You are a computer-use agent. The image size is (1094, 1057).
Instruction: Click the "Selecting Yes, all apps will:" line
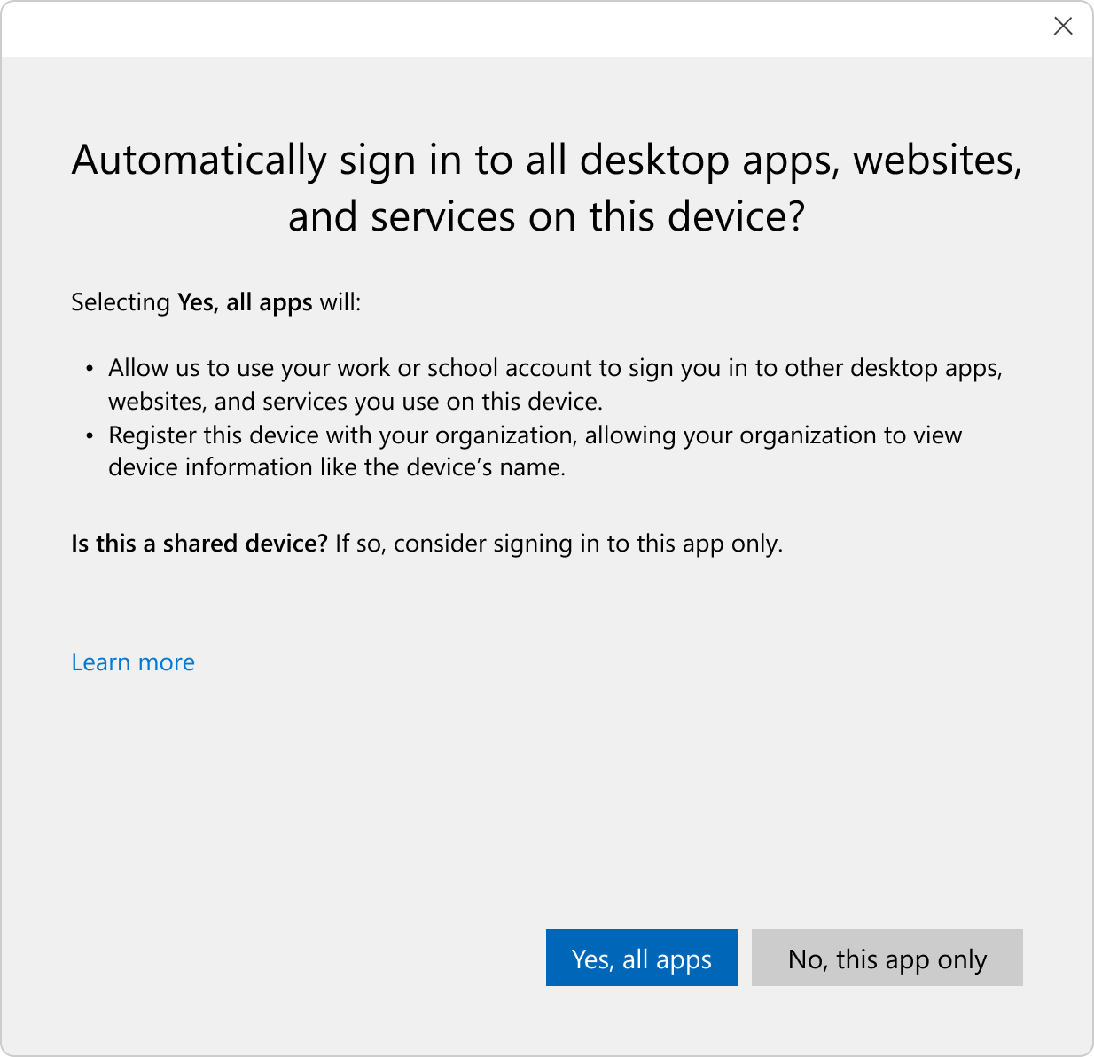(x=216, y=302)
